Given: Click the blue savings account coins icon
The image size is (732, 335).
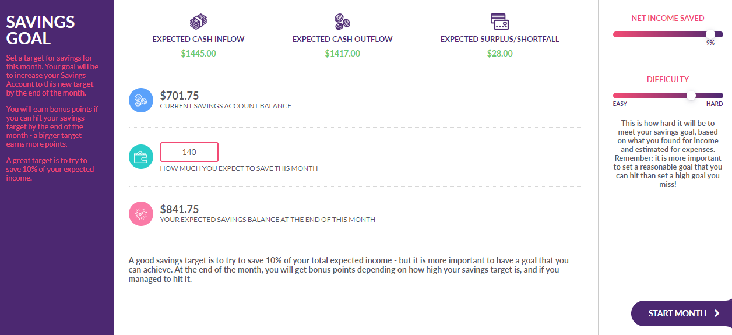Looking at the screenshot, I should click(141, 100).
